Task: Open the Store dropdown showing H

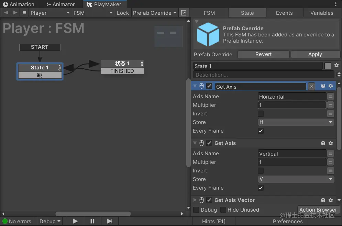Action: (296, 122)
